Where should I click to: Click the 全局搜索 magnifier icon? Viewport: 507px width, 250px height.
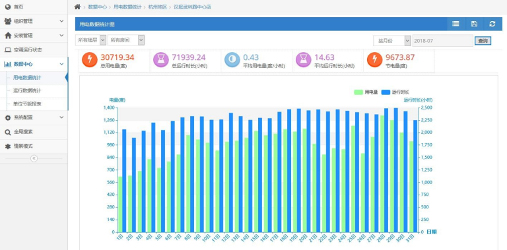click(x=8, y=132)
